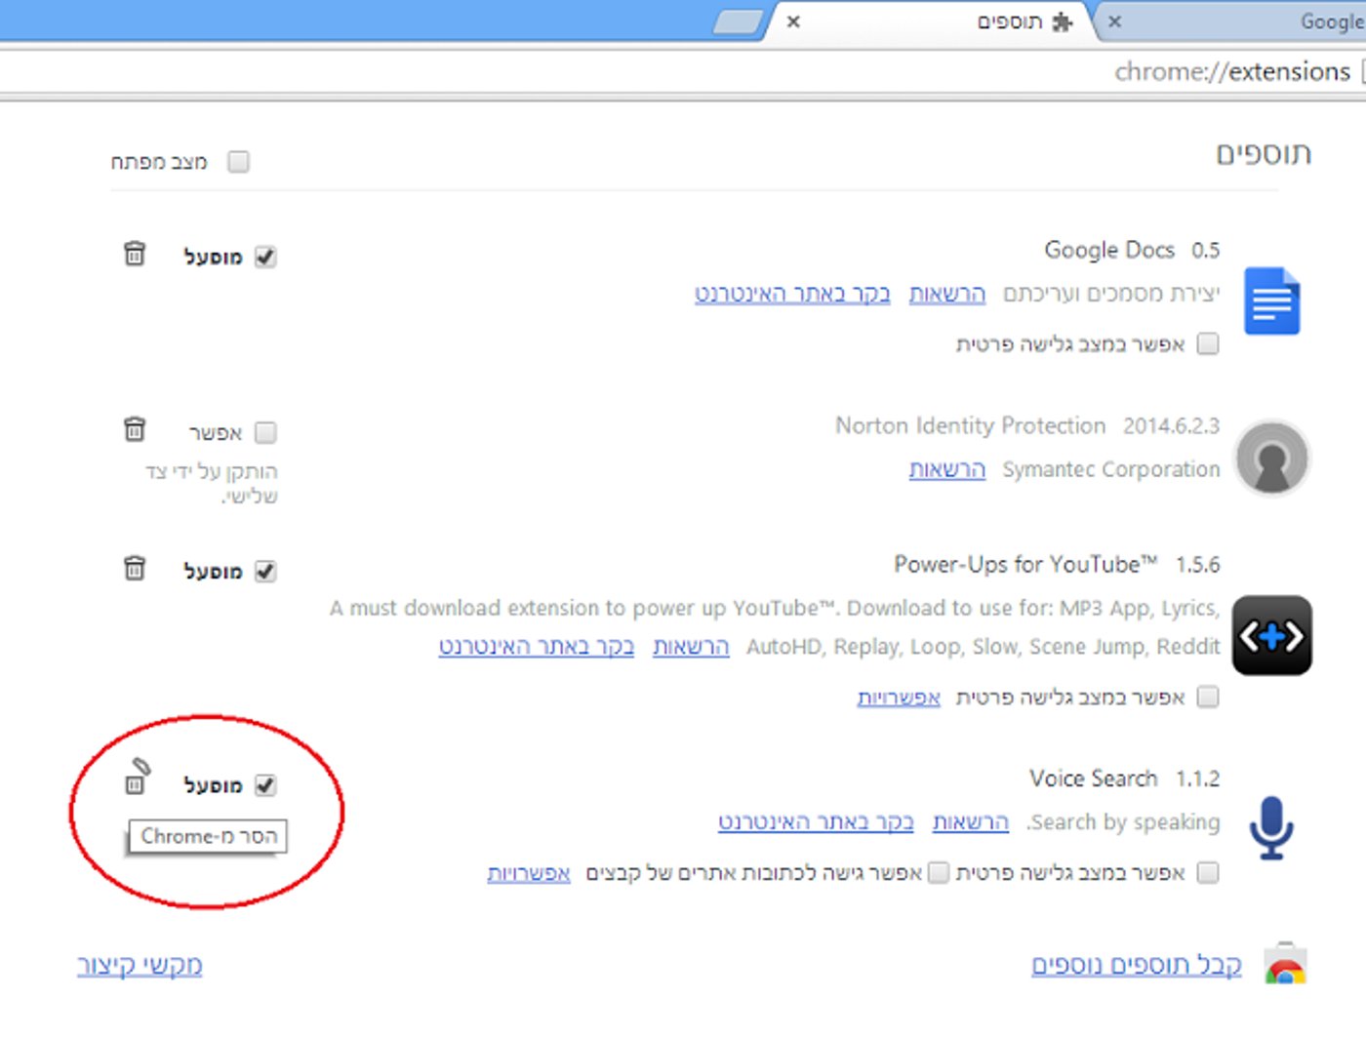Viewport: 1366px width, 1037px height.
Task: Open Power-Ups for YouTube permissions link
Action: (x=691, y=647)
